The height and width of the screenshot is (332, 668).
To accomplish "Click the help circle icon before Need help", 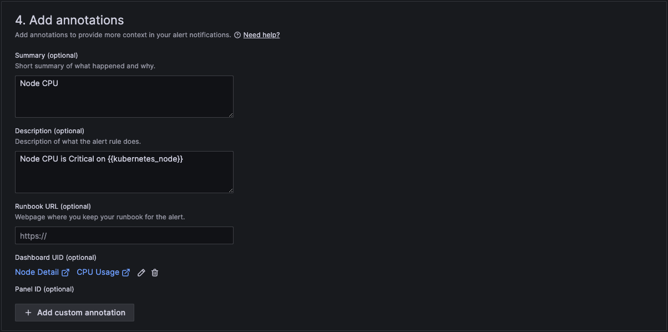I will (x=237, y=34).
